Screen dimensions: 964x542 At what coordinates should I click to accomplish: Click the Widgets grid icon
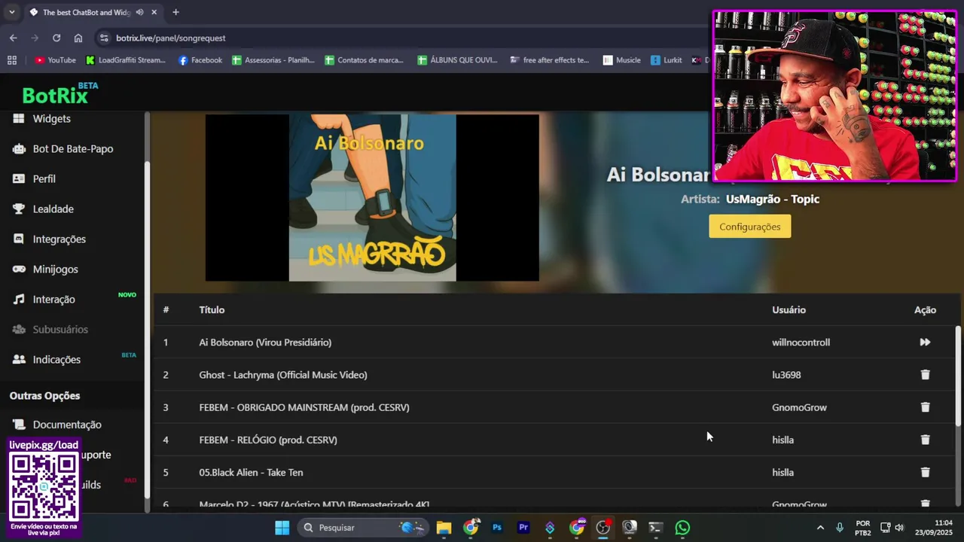[18, 119]
